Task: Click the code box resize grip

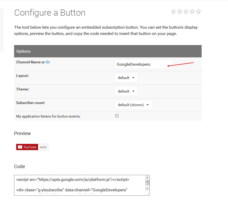Action: coord(148,194)
